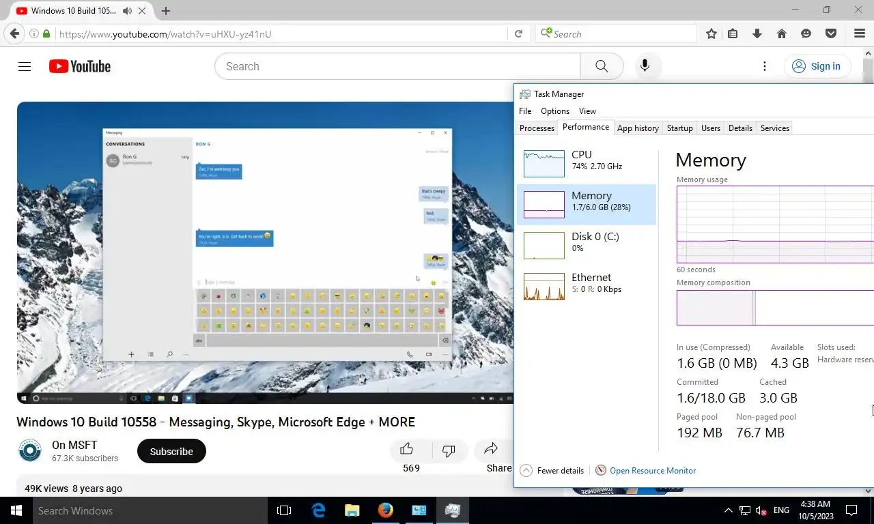Open the Firefox hamburger menu

pos(860,33)
